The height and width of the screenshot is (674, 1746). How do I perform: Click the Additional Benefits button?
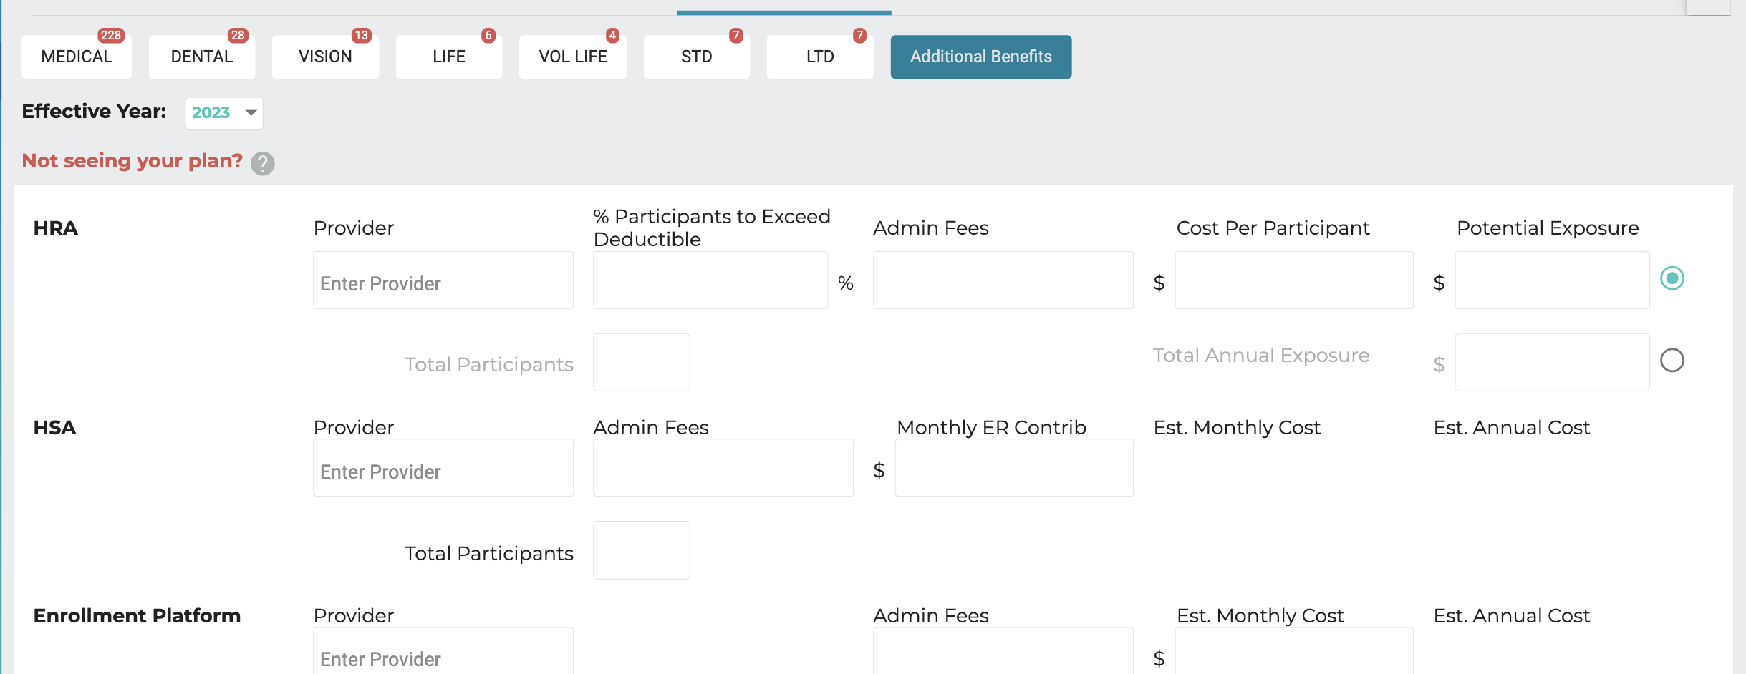(x=981, y=57)
